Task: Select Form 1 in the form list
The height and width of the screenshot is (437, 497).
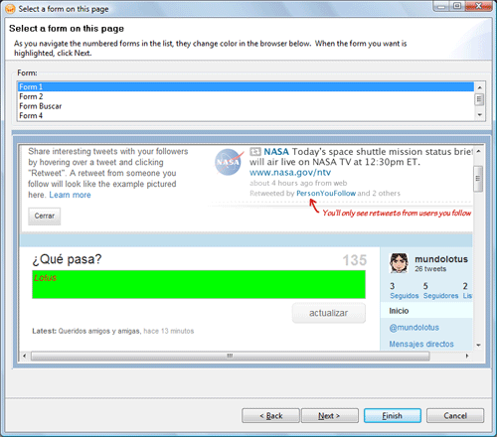Action: [x=246, y=86]
